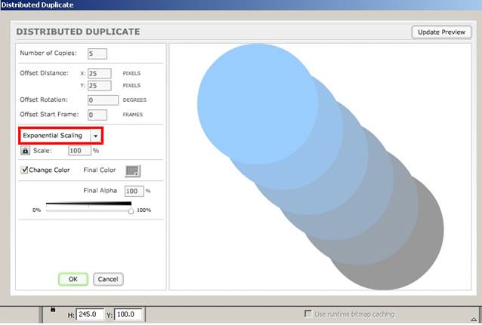Uncheck the Change Color checkbox
Image resolution: width=482 pixels, height=325 pixels.
click(24, 170)
